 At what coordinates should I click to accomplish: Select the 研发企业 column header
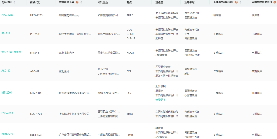(103, 2)
